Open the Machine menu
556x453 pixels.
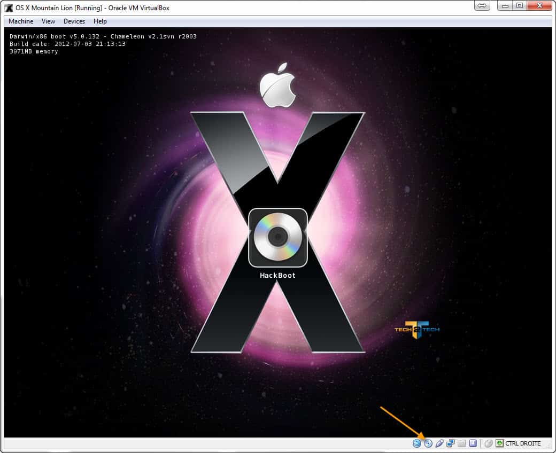(x=21, y=21)
